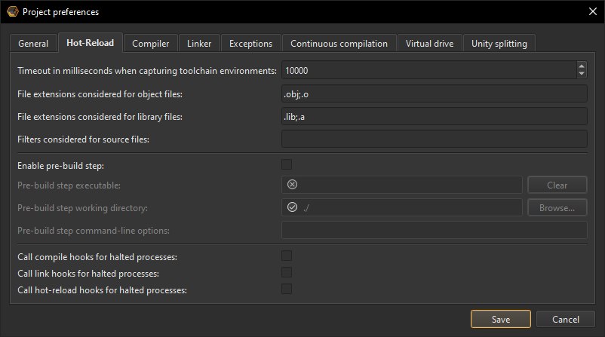The height and width of the screenshot is (337, 605).
Task: Save the project preferences
Action: 501,319
